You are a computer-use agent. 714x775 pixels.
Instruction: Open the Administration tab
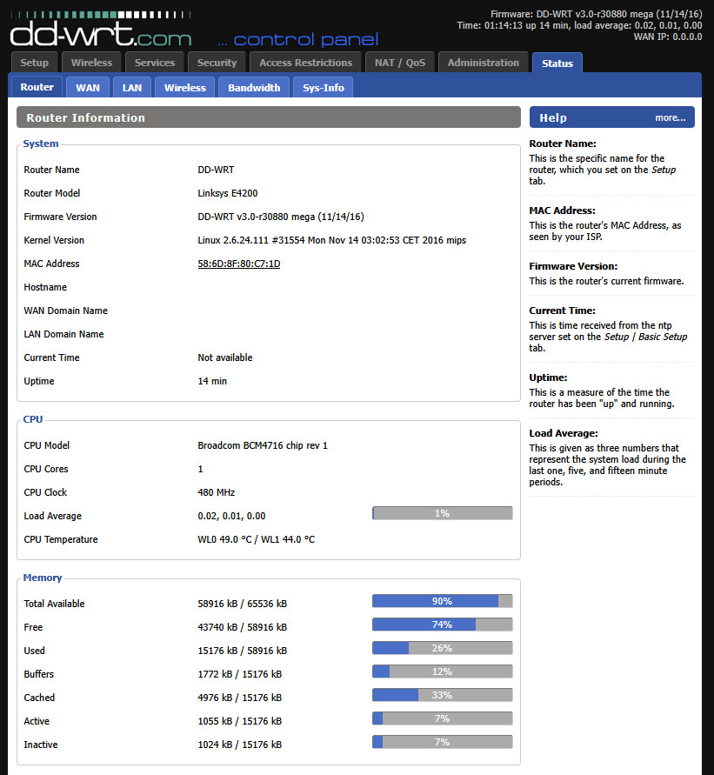click(x=484, y=63)
